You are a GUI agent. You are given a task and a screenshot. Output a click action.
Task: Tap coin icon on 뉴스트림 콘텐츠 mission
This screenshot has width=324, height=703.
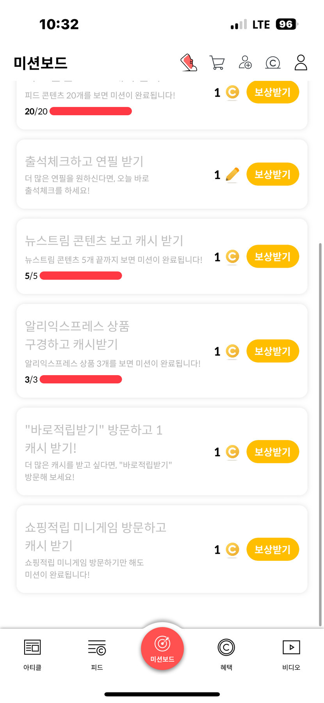pyautogui.click(x=232, y=257)
